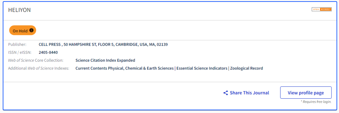
Task: Click the Essential Science Indicators index
Action: (202, 68)
